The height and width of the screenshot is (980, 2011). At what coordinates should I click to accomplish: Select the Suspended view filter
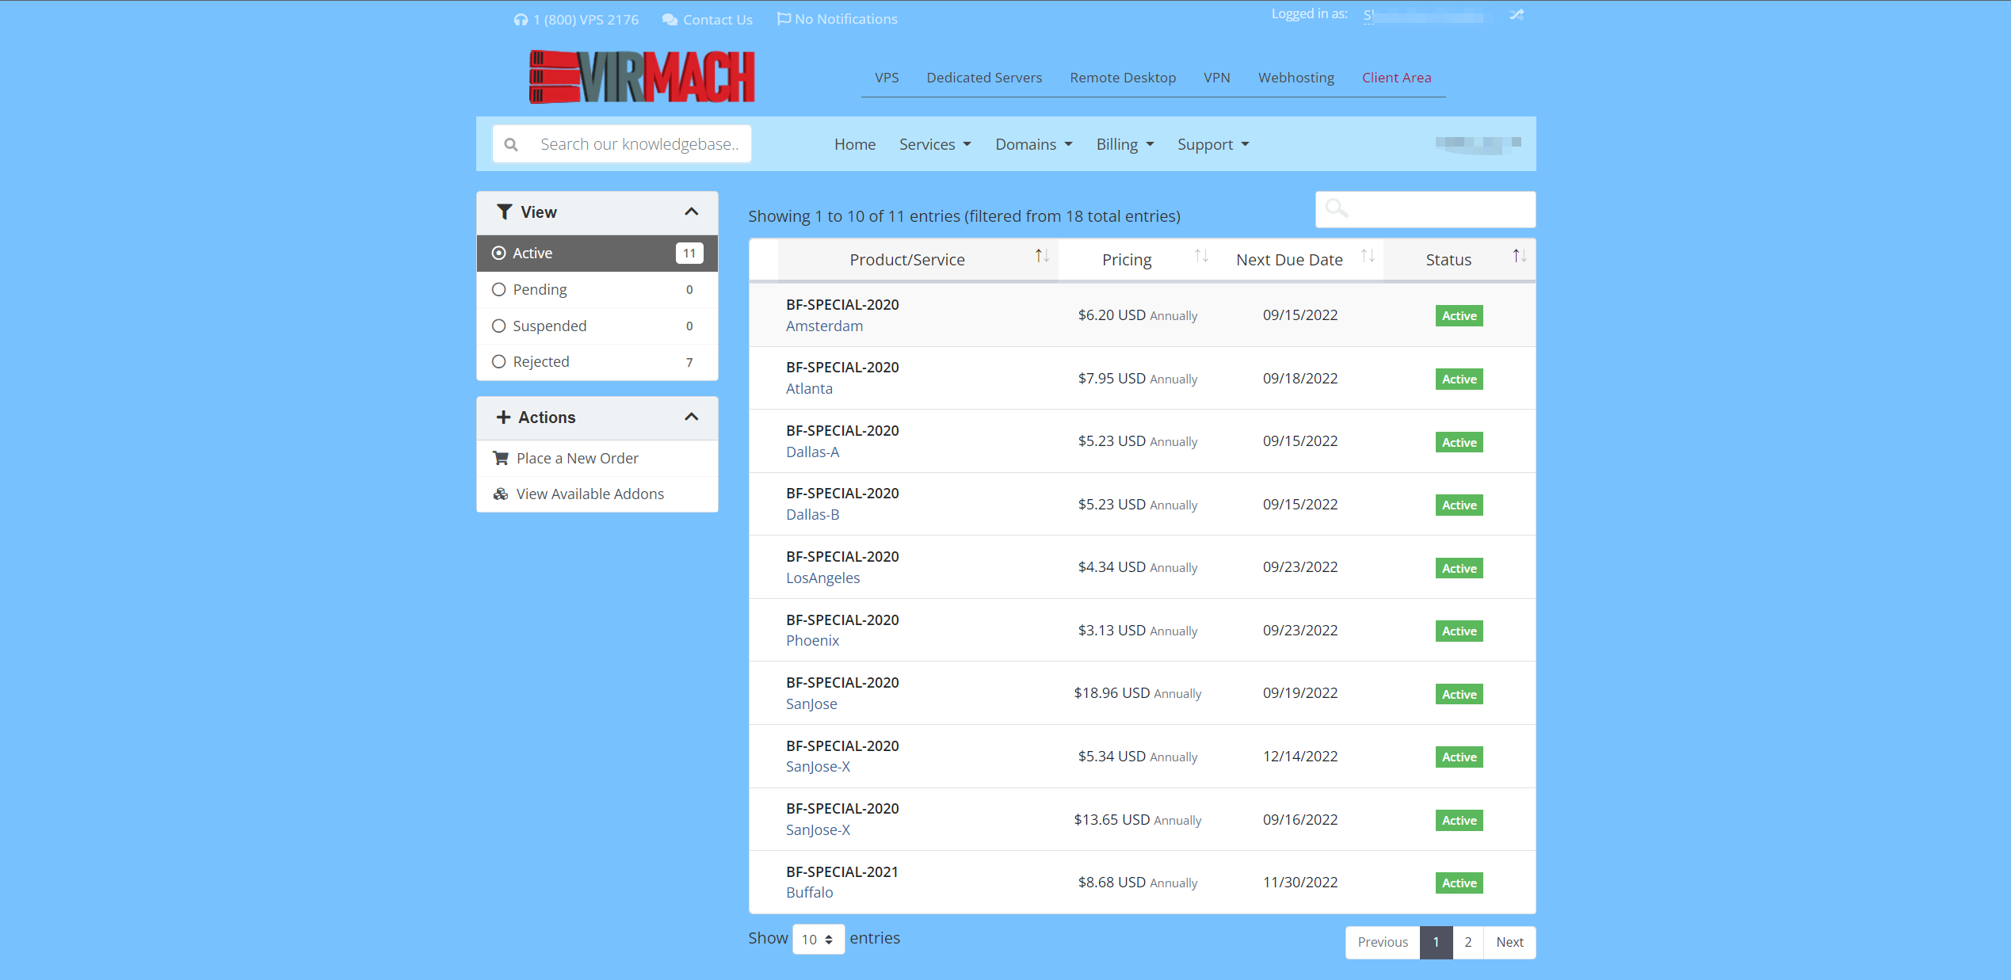(597, 326)
